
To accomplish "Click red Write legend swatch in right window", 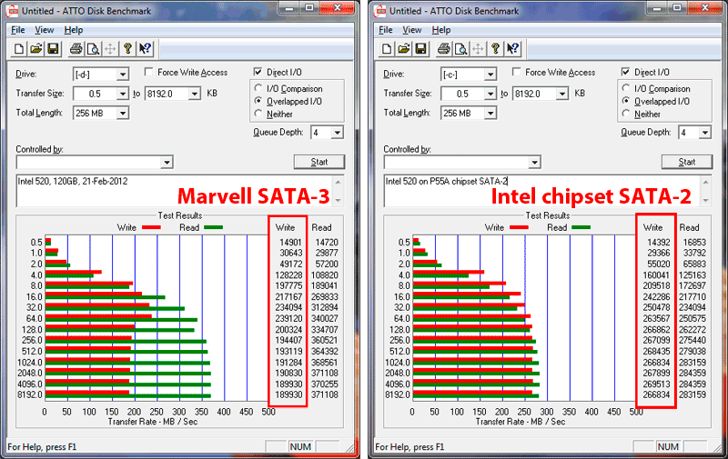I will click(x=519, y=227).
